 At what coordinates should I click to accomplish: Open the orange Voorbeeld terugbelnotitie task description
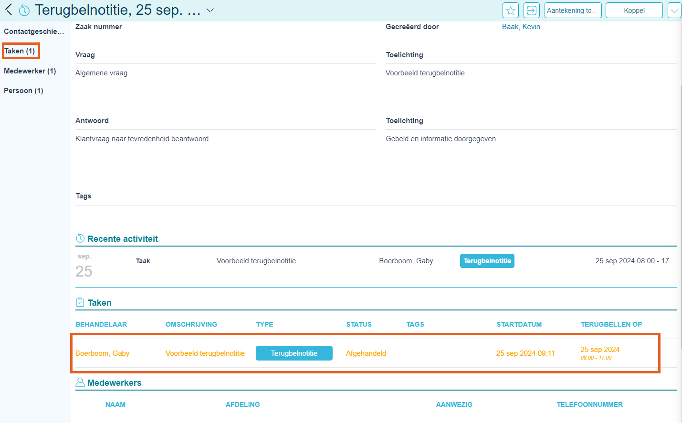click(x=205, y=353)
